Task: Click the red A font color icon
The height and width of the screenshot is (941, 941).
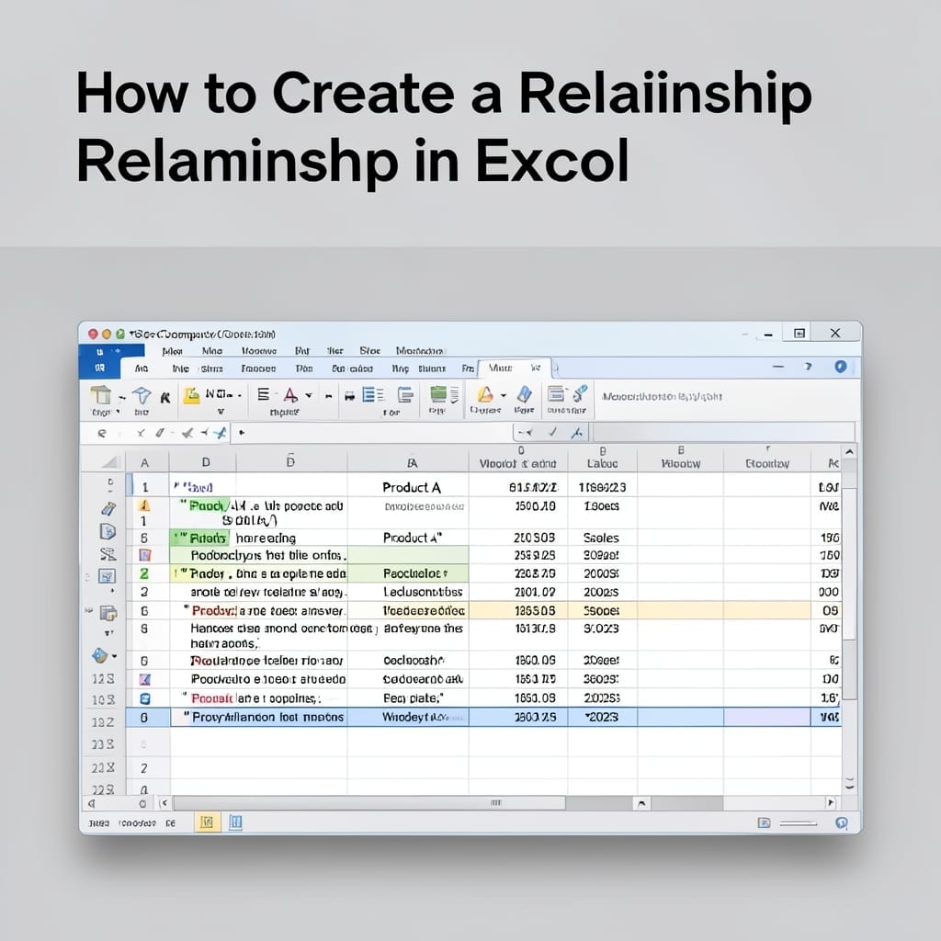Action: click(x=290, y=395)
